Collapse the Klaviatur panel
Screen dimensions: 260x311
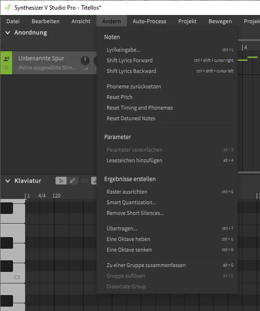point(8,181)
